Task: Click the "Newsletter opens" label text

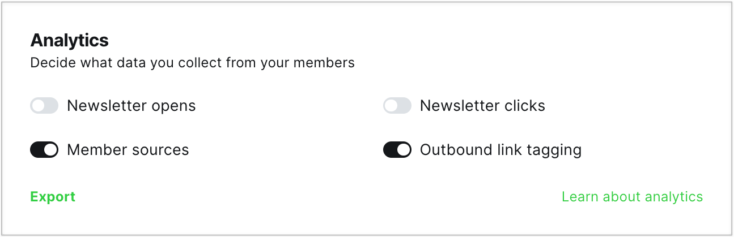Action: click(x=131, y=106)
